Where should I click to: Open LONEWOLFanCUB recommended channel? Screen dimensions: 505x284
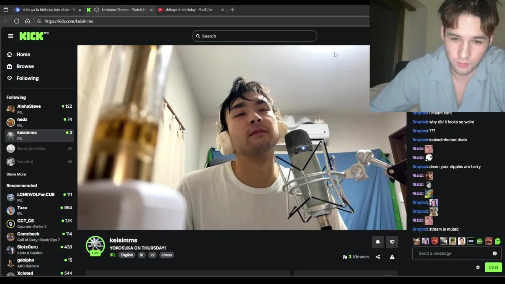39,197
